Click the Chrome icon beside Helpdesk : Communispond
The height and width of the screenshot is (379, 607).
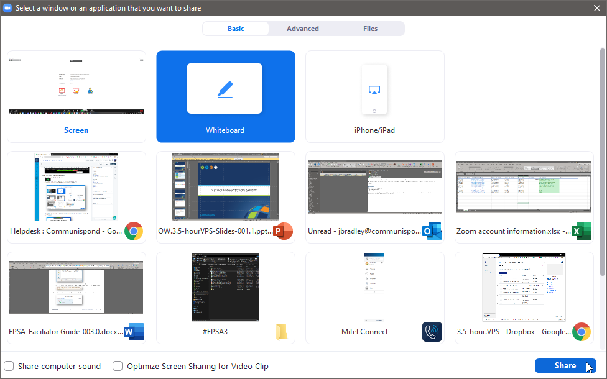pyautogui.click(x=134, y=231)
